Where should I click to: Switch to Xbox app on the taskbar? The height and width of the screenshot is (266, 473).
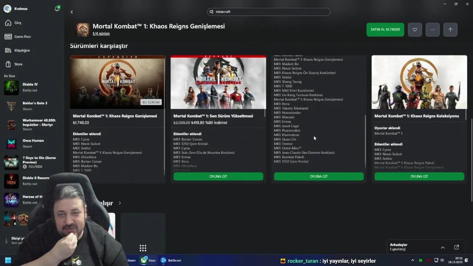coord(148,260)
